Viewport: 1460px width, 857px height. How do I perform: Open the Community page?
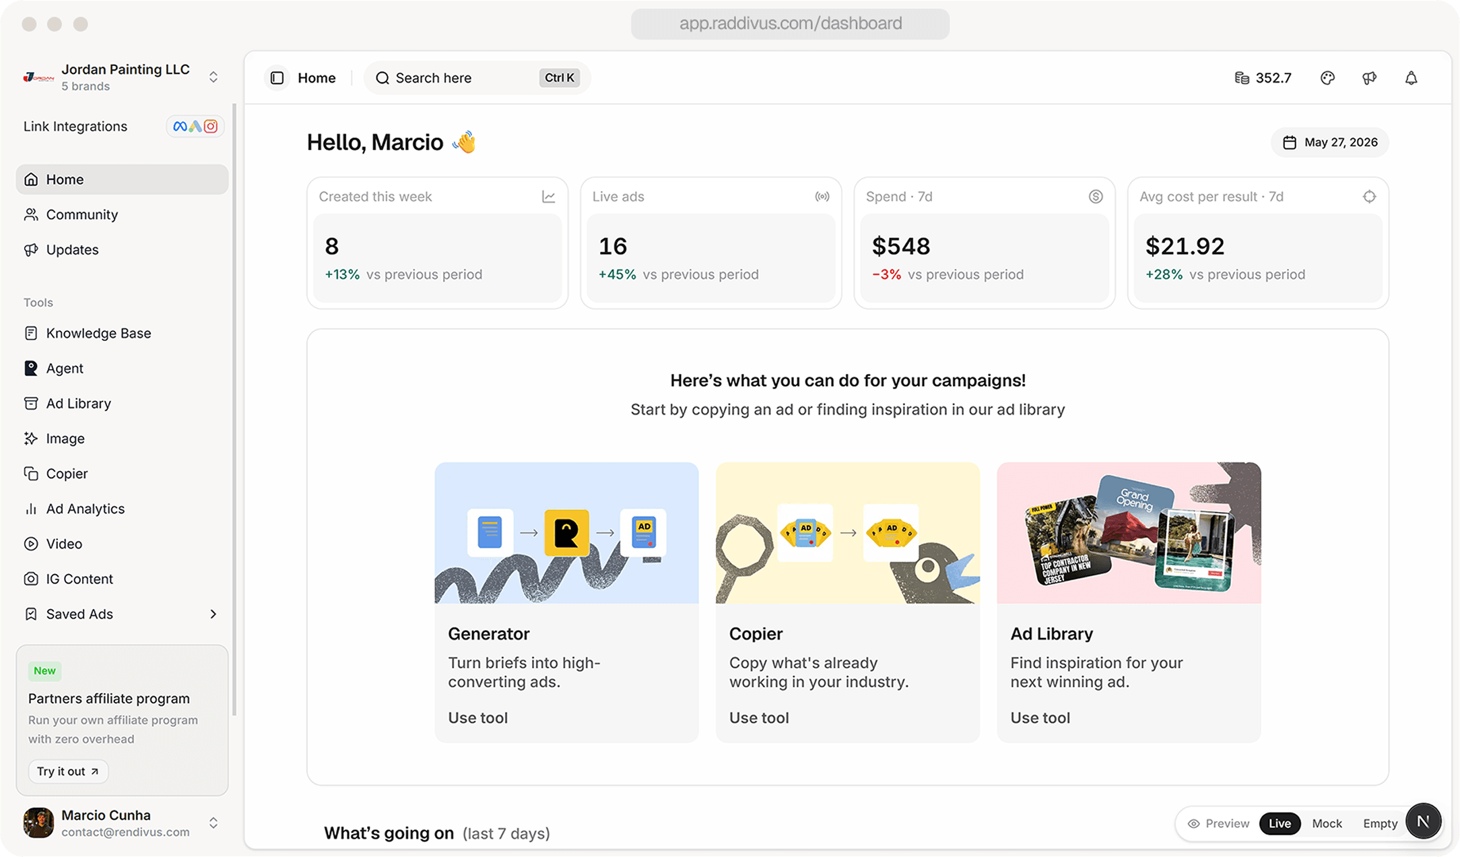pyautogui.click(x=122, y=215)
